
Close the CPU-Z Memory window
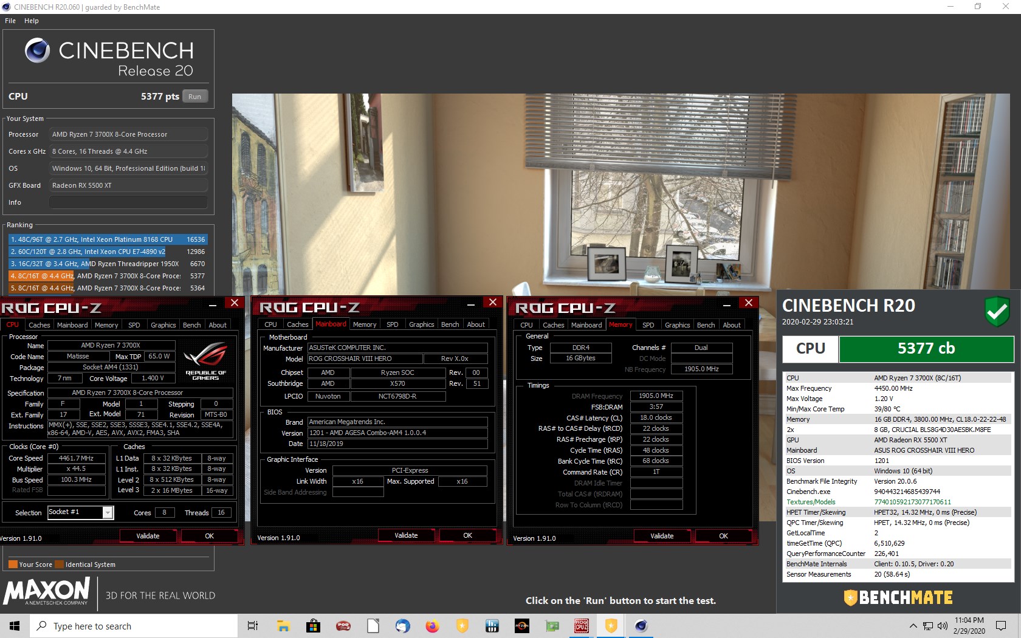point(749,303)
